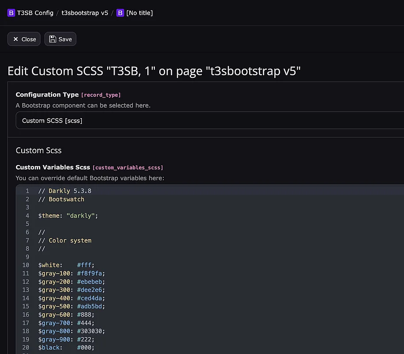The width and height of the screenshot is (404, 354).
Task: Click the $white variable name
Action: [50, 265]
